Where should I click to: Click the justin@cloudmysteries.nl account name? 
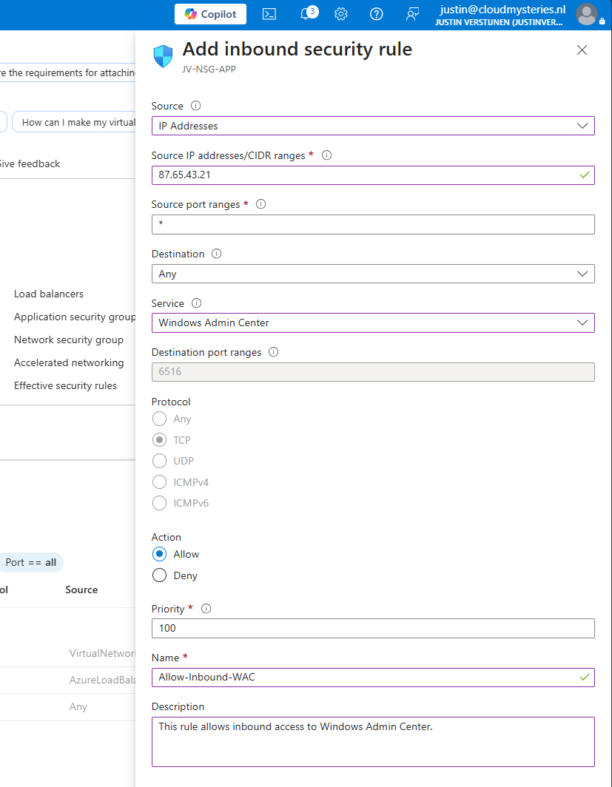502,10
